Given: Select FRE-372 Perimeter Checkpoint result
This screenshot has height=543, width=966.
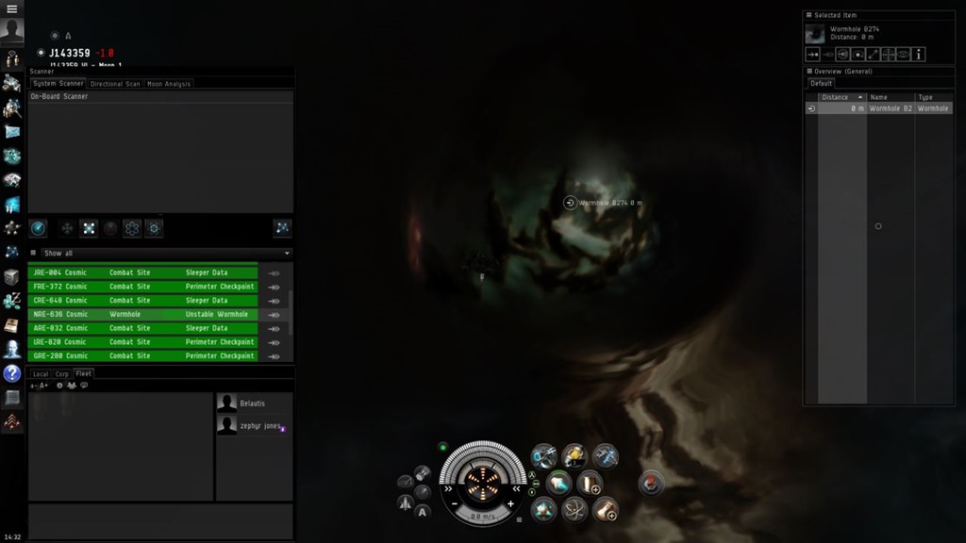Looking at the screenshot, I should pos(143,287).
